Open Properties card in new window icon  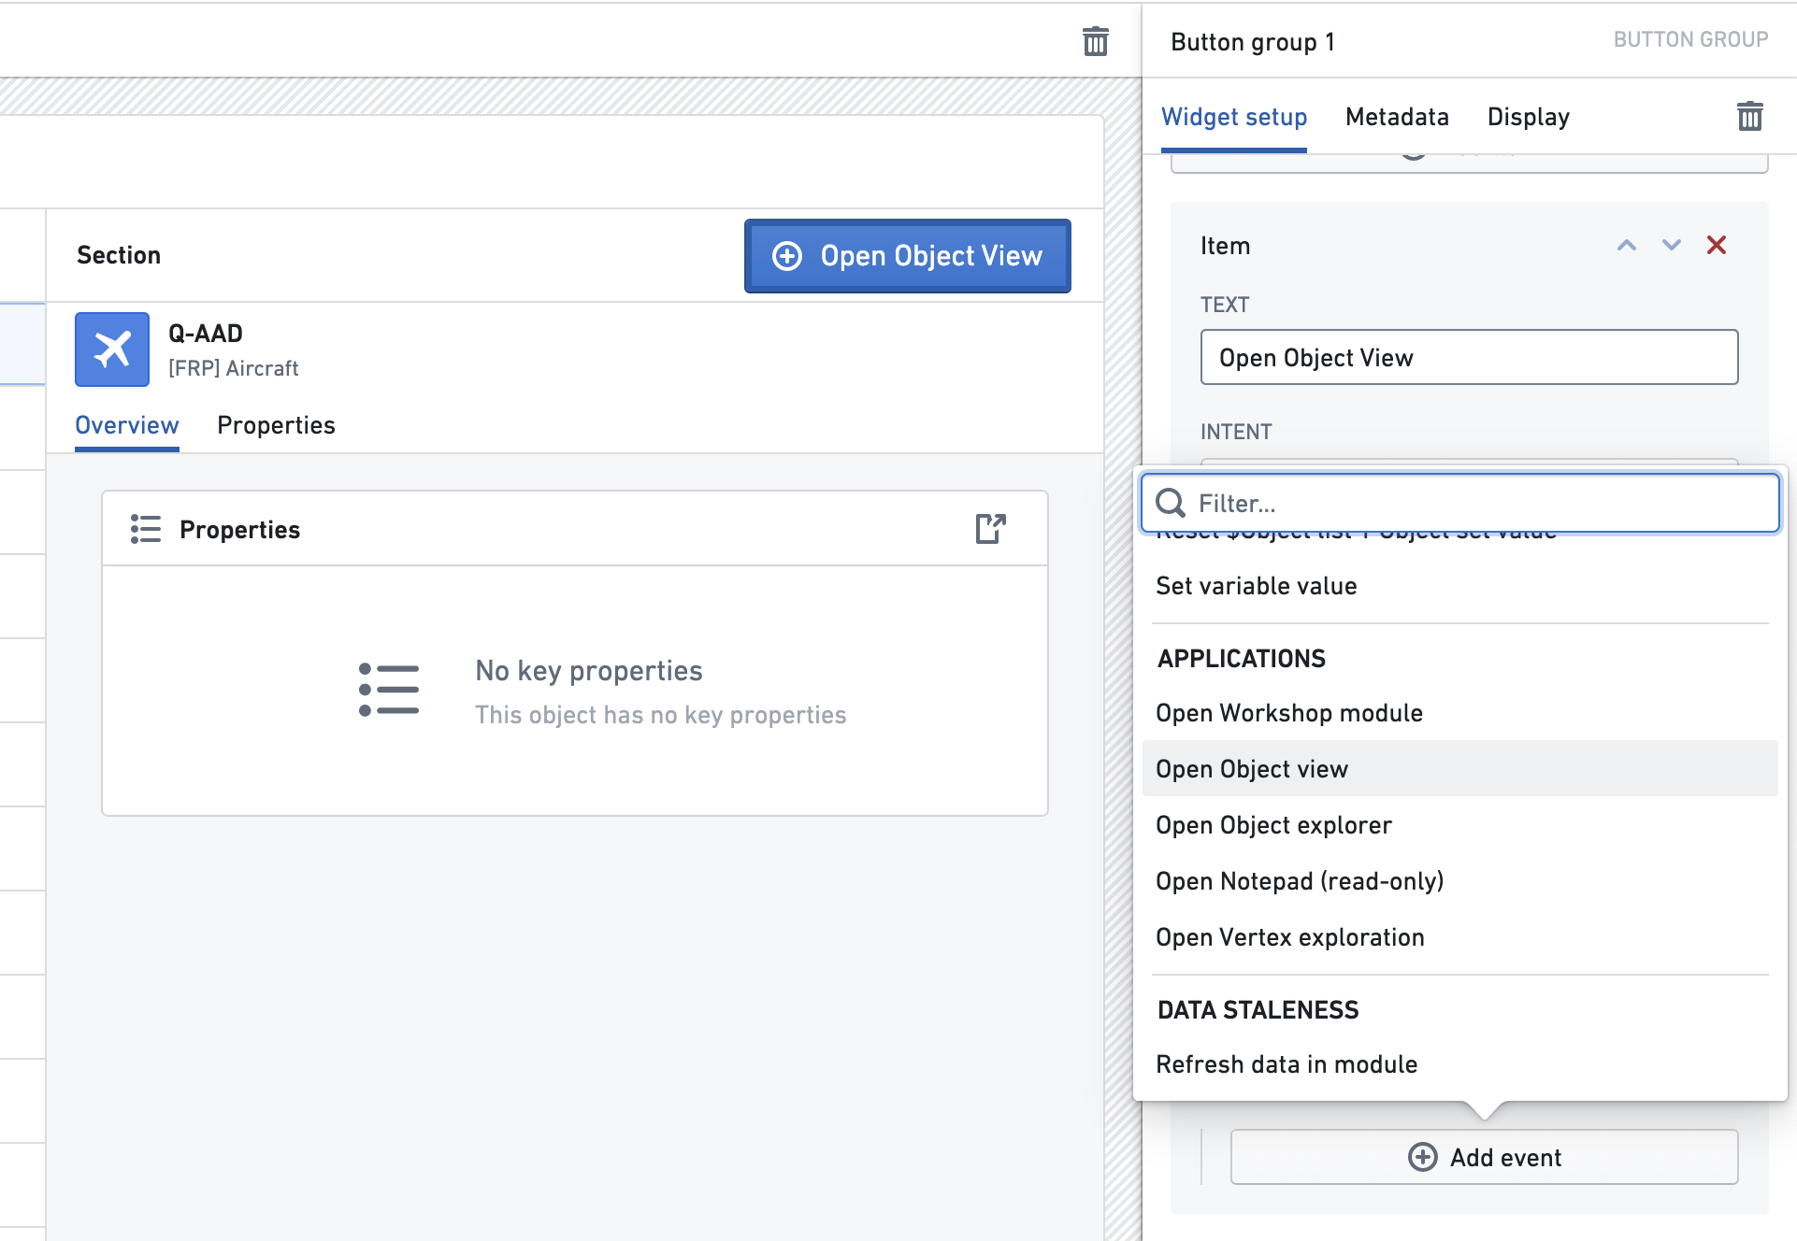point(990,529)
